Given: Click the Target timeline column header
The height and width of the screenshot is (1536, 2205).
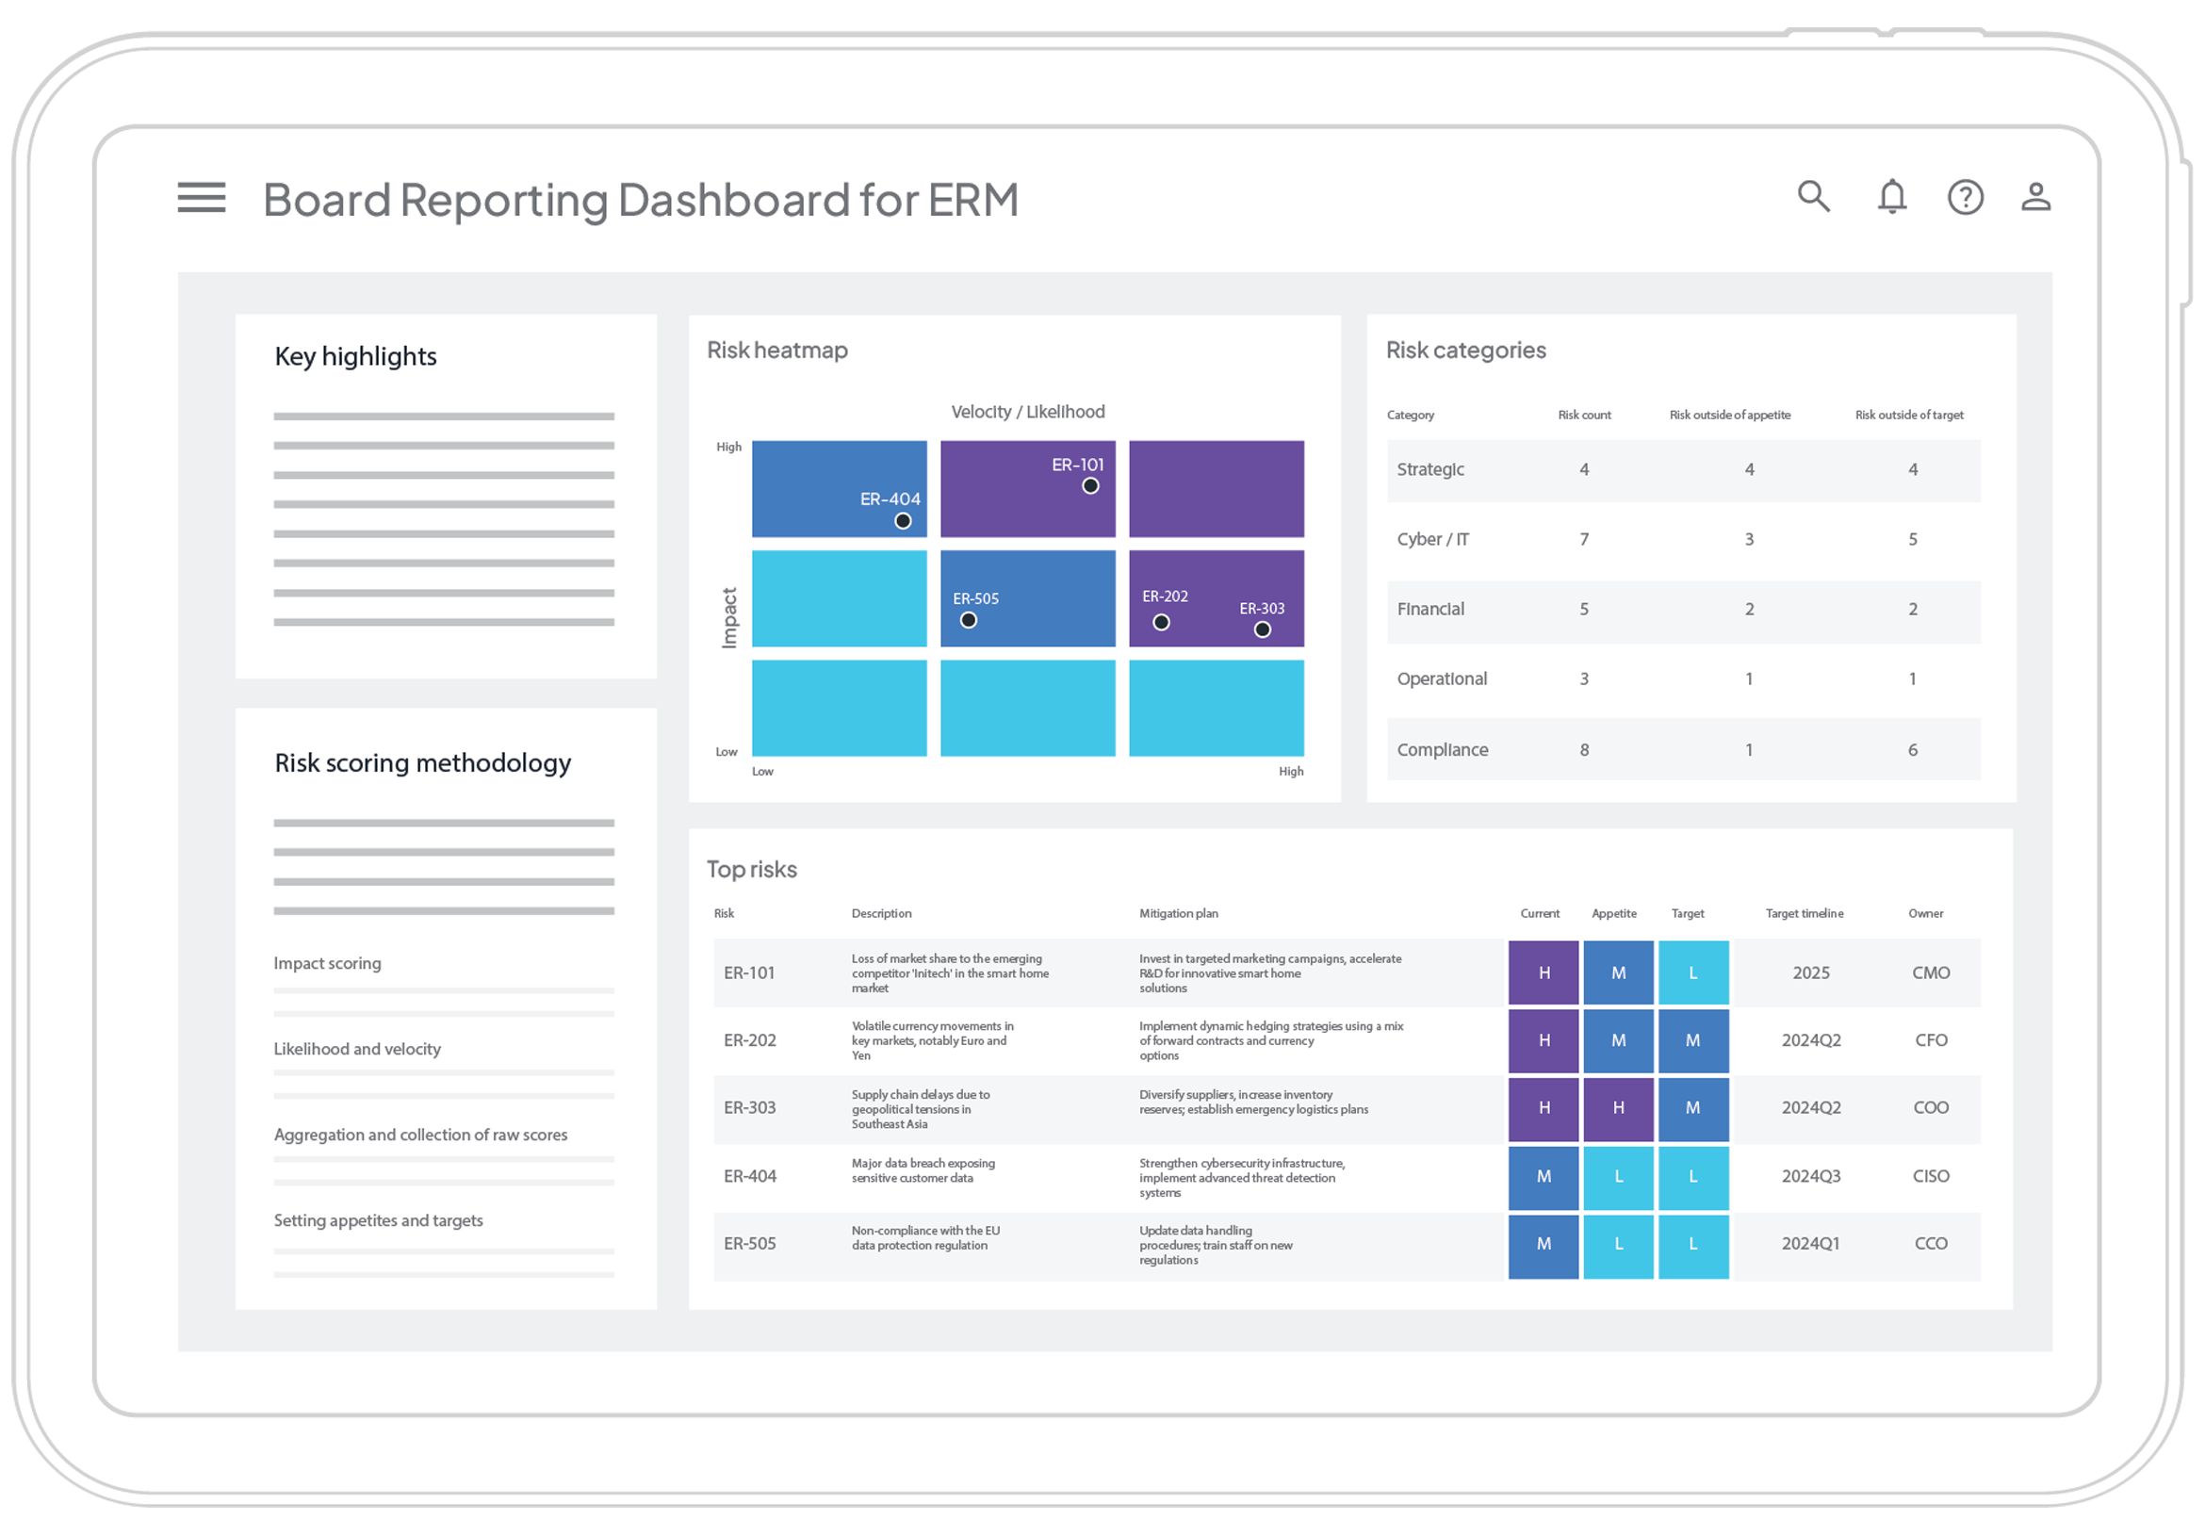Looking at the screenshot, I should (x=1804, y=913).
